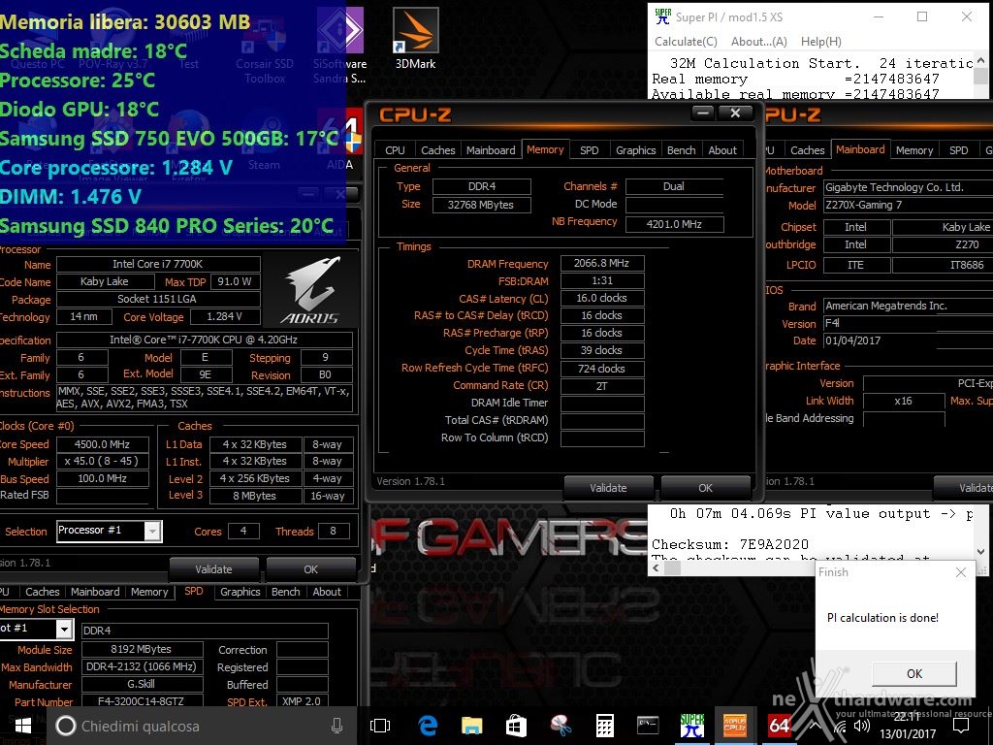993x745 pixels.
Task: Click scroll-down arrow in Super PI output pane
Action: point(981,551)
